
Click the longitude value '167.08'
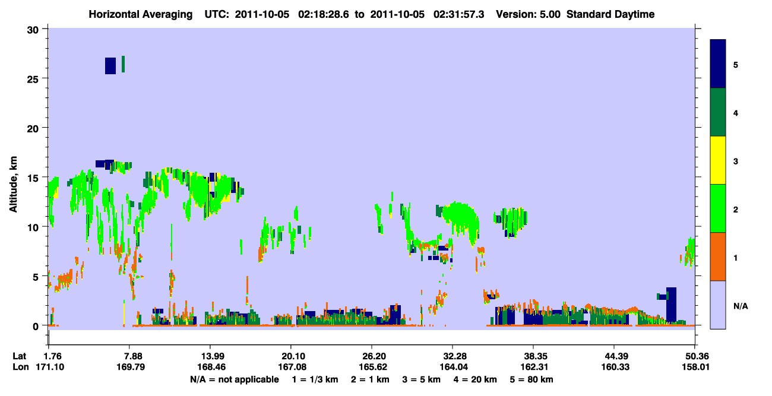pos(291,367)
